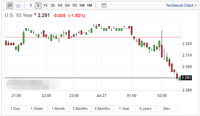Image resolution: width=200 pixels, height=116 pixels.
Task: Click the 01:00 time label
Action: pyautogui.click(x=132, y=96)
